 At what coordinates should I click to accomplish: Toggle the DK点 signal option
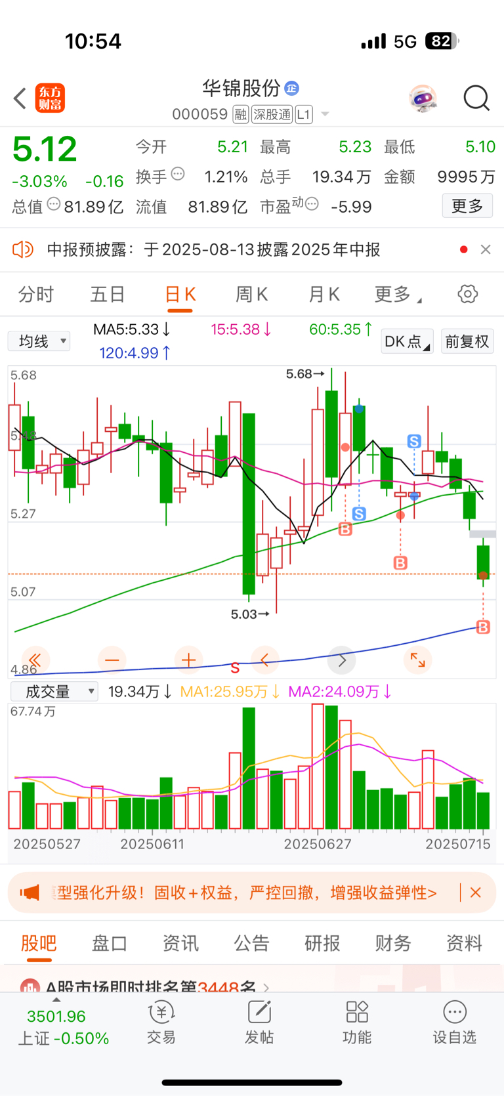[x=407, y=341]
